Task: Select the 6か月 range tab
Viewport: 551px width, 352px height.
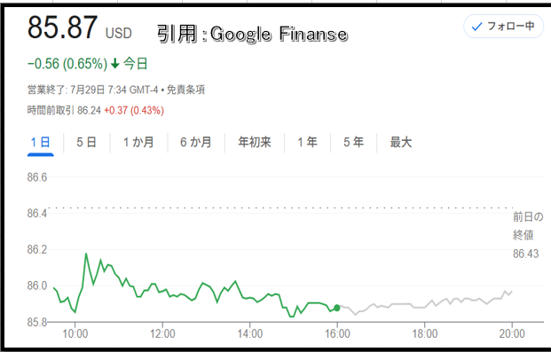Action: pos(196,142)
